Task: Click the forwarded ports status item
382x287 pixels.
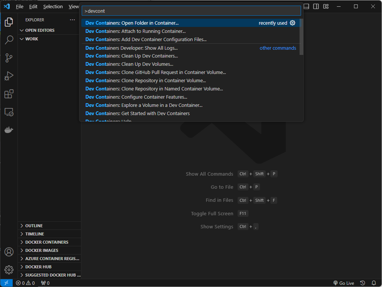Action: click(x=45, y=283)
